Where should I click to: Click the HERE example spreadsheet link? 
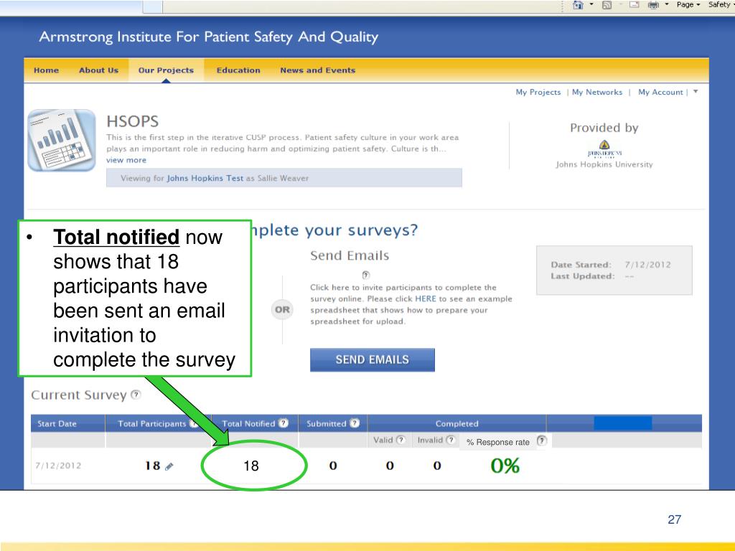coord(425,299)
